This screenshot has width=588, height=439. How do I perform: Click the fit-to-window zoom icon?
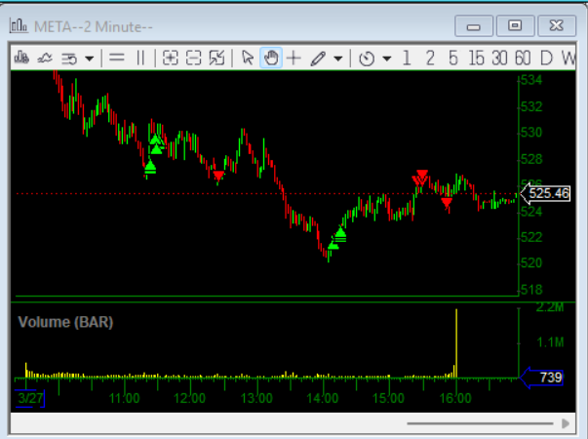pos(216,59)
